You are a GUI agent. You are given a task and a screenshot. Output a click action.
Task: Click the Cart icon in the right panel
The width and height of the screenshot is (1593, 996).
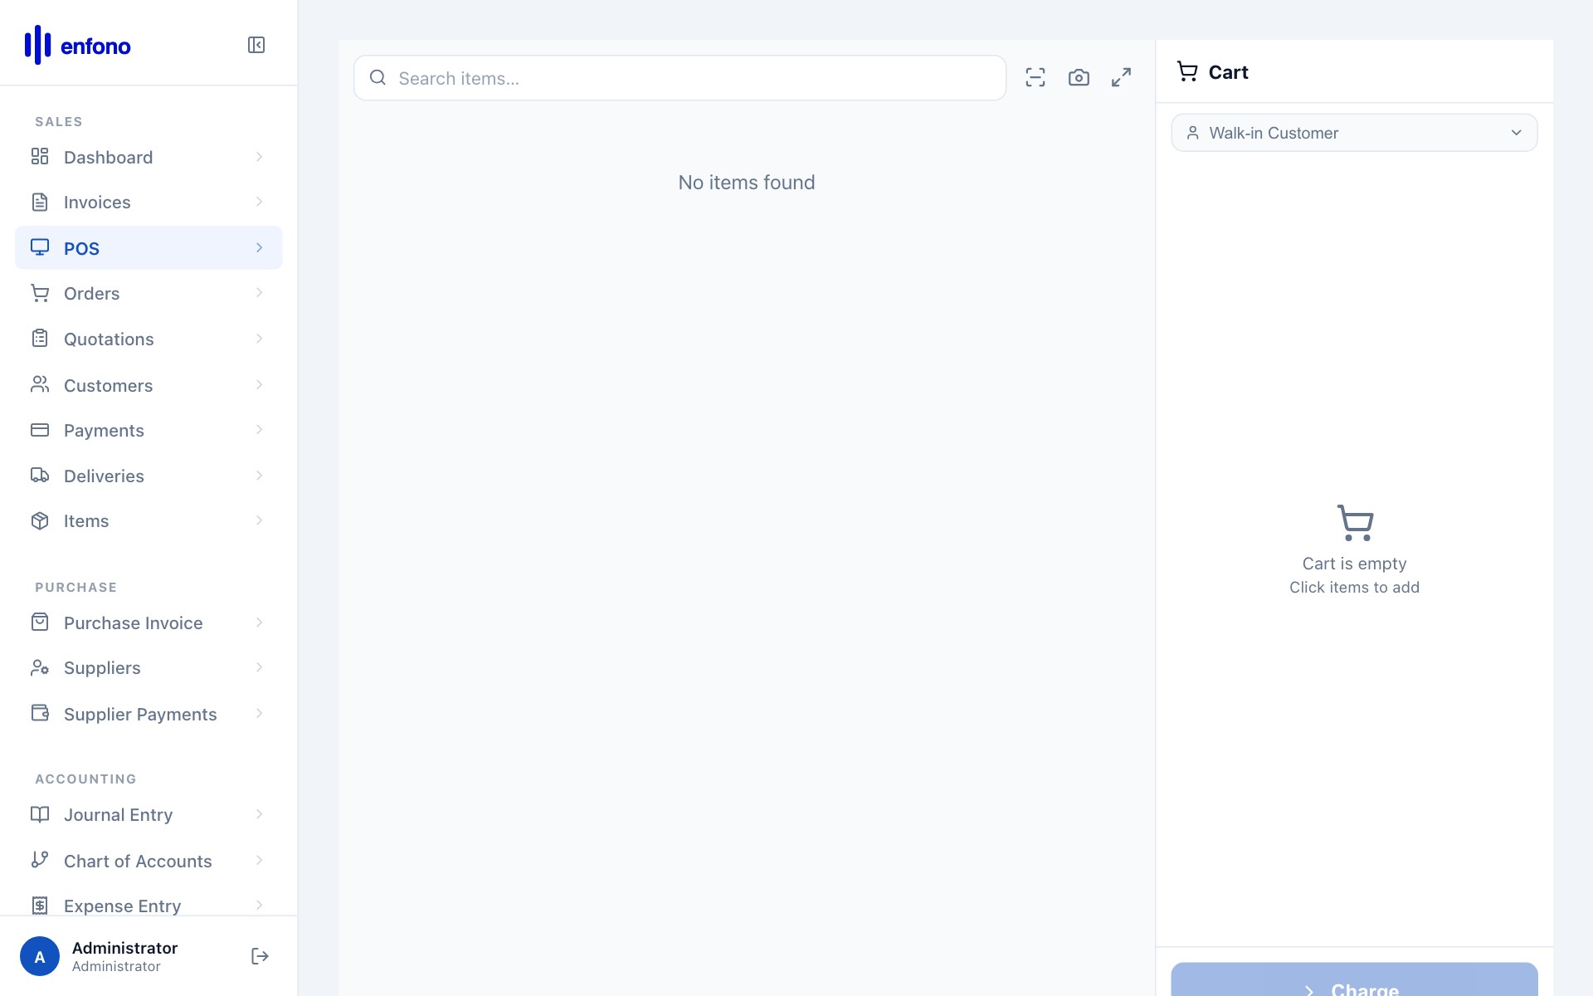tap(1186, 71)
